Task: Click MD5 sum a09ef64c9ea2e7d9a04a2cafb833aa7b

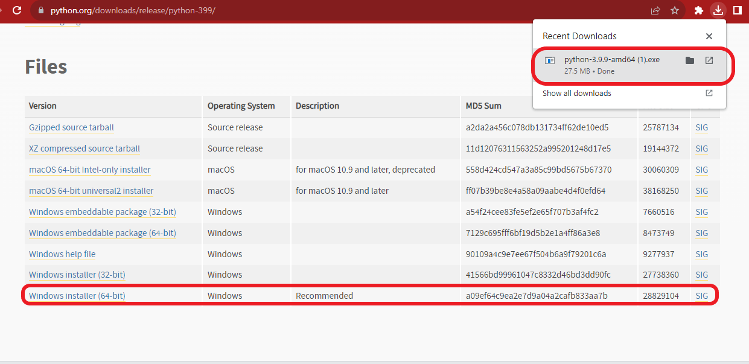Action: point(537,296)
